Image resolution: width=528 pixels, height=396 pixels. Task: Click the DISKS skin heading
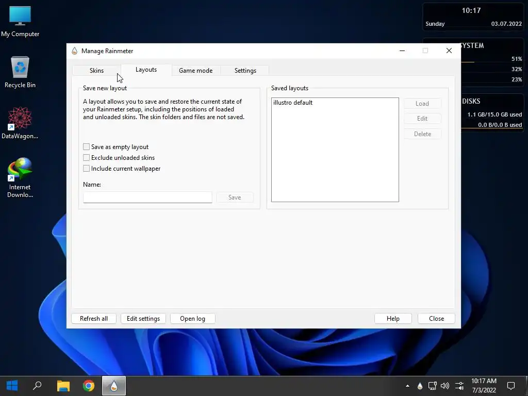(471, 101)
